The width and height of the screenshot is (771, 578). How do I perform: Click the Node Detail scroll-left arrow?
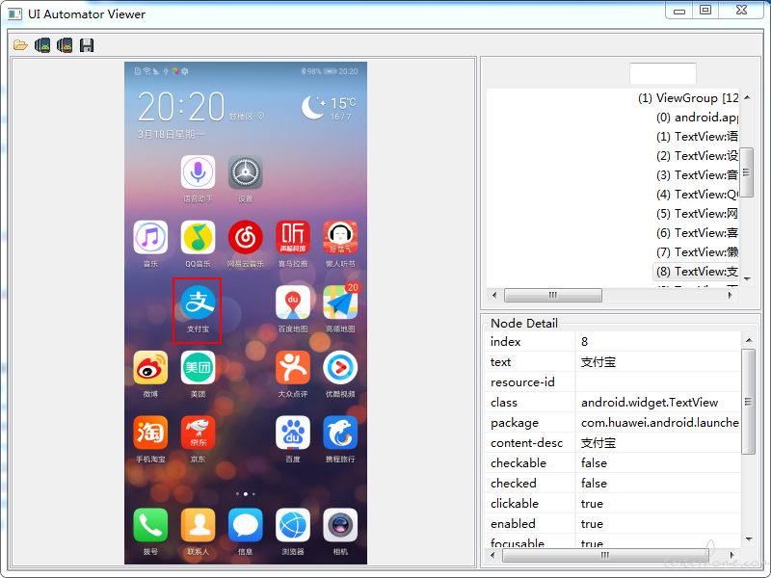pos(493,556)
